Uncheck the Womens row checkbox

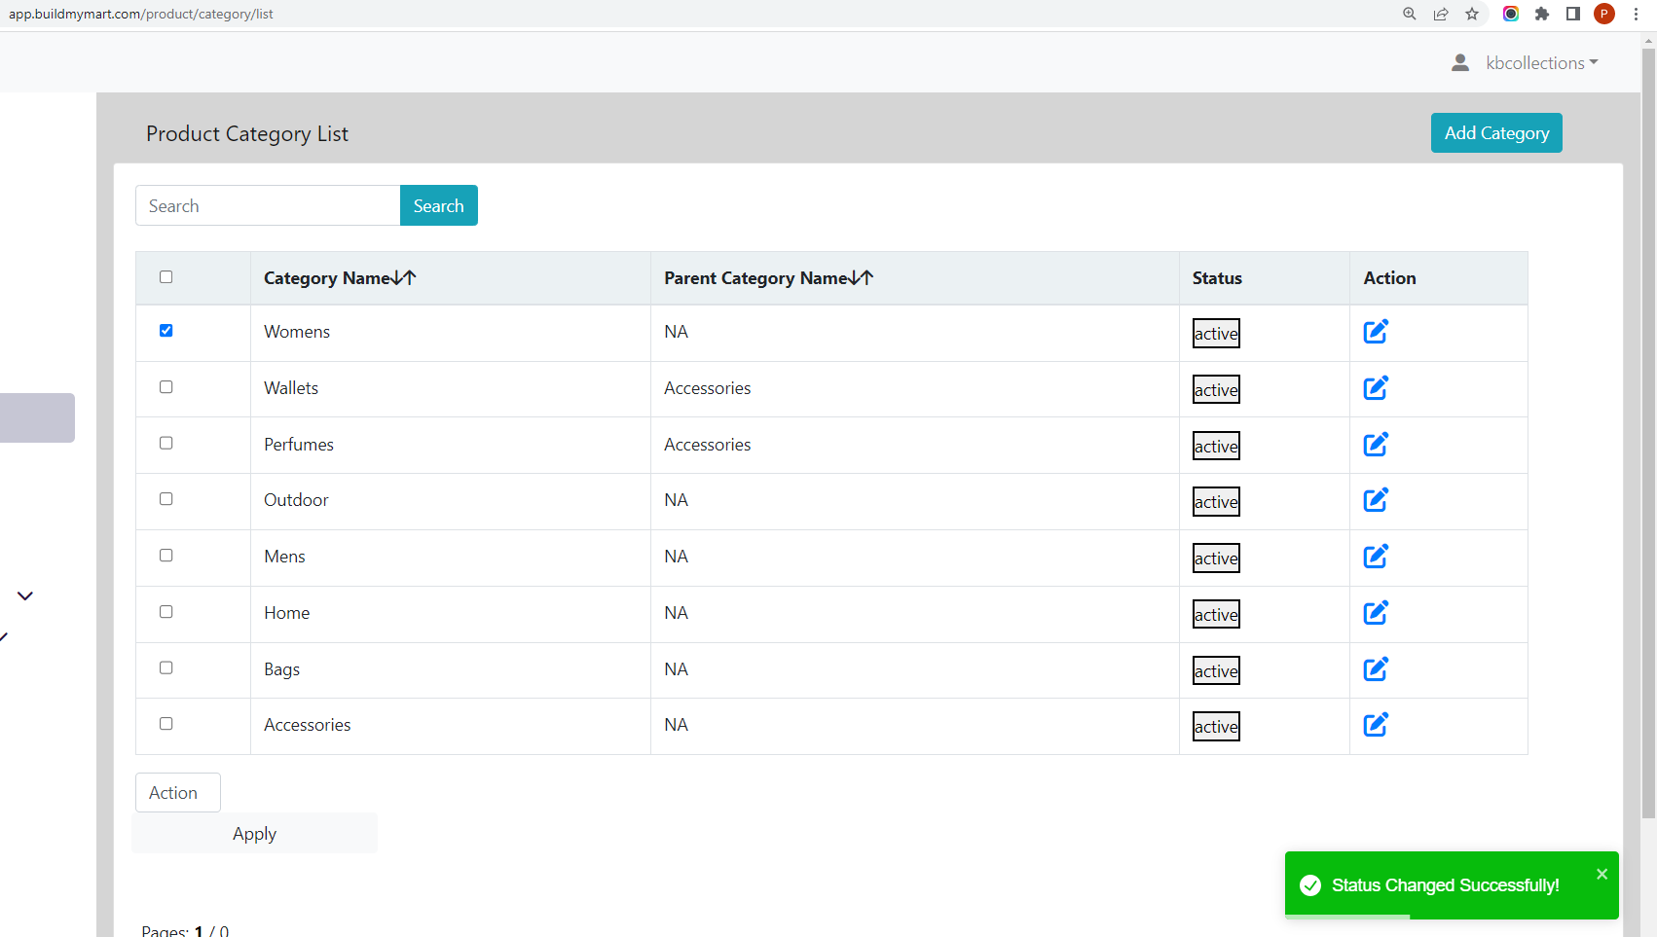(166, 331)
